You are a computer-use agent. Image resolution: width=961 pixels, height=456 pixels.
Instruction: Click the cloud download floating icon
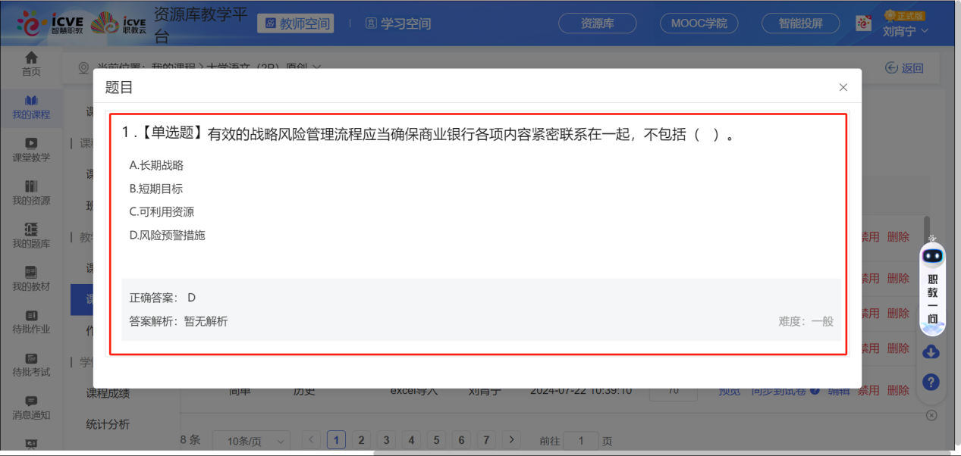pyautogui.click(x=931, y=352)
